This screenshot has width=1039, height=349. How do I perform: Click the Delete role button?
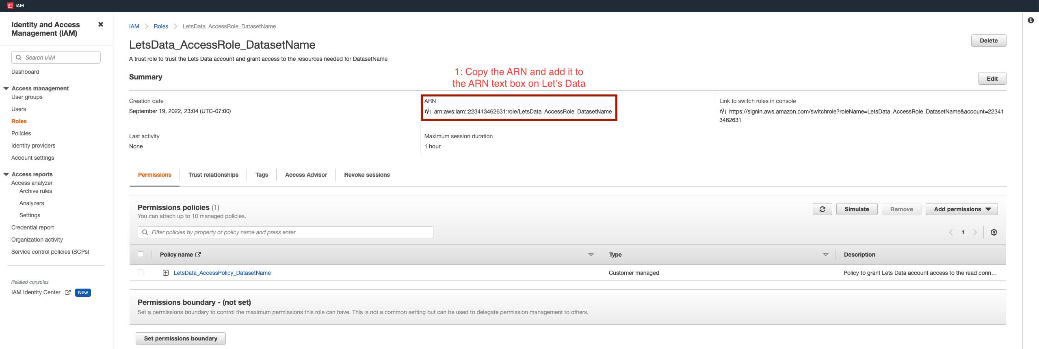click(989, 41)
